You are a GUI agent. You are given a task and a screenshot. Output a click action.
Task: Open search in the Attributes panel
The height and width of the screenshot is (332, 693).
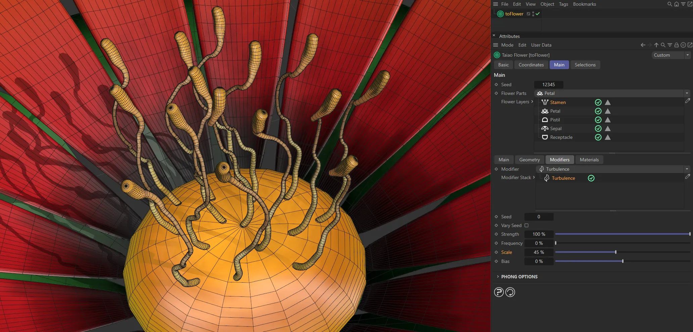(663, 45)
